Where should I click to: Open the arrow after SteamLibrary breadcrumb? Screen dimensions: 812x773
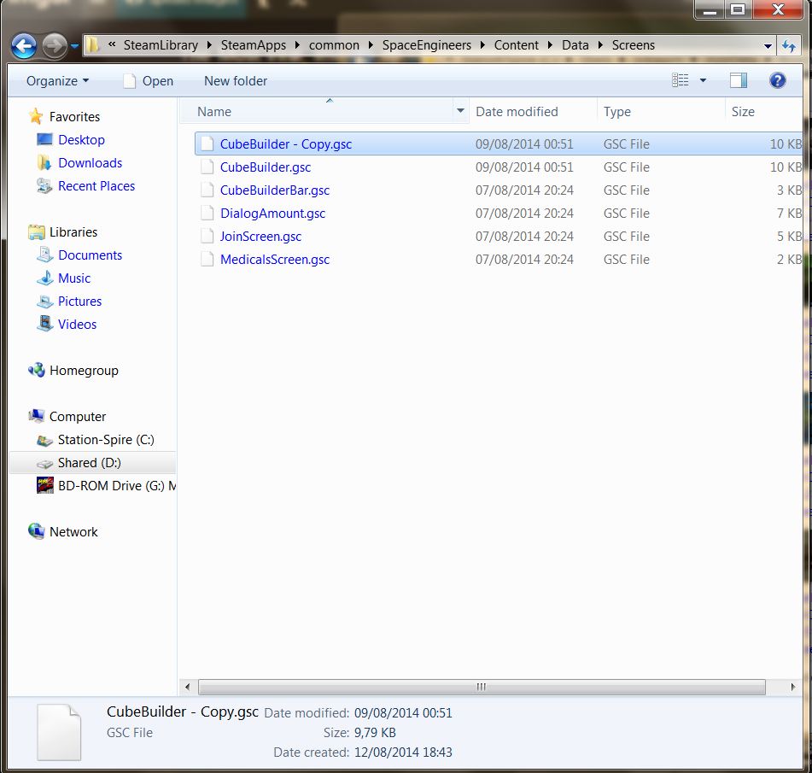209,45
